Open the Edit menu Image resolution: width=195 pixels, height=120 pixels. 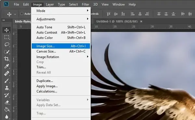point(26,5)
